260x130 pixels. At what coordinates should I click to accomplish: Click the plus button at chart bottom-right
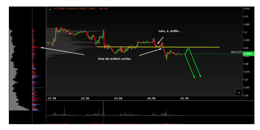(239, 92)
